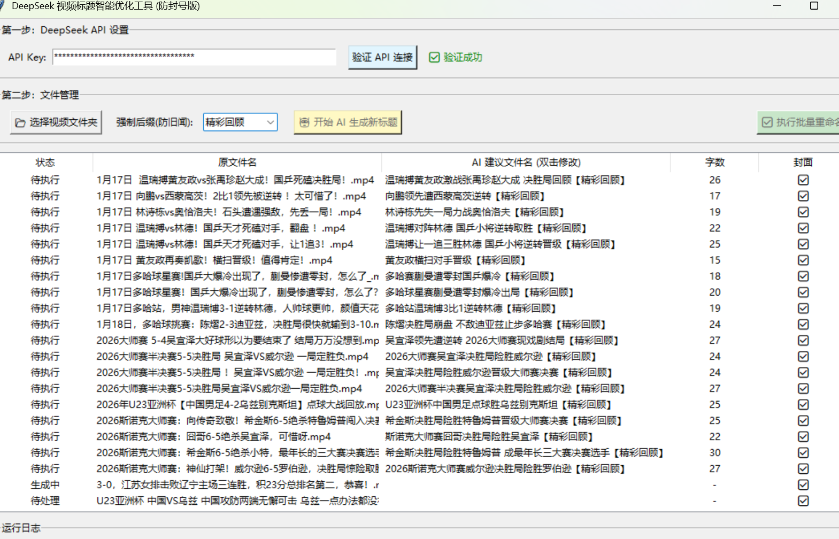Viewport: 839px width, 539px height.
Task: Select original file 3-0，江苏女排击败辽宁主场三连胜
Action: (x=237, y=485)
